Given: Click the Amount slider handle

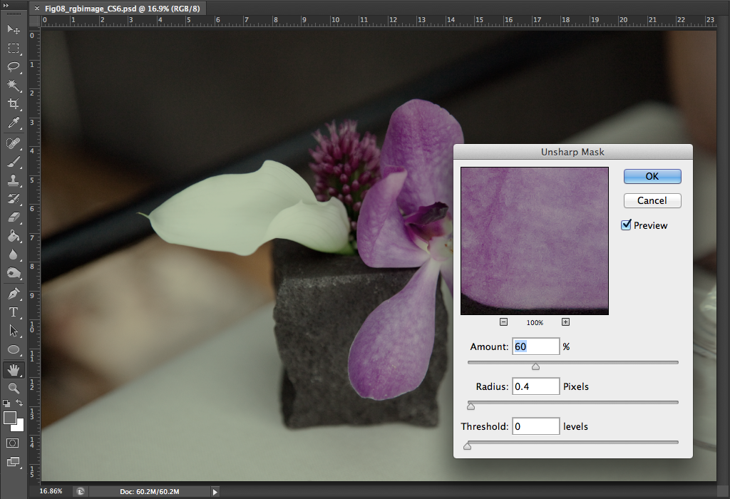Looking at the screenshot, I should coord(535,366).
